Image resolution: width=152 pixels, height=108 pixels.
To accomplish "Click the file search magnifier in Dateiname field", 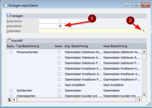I will 143,31.
